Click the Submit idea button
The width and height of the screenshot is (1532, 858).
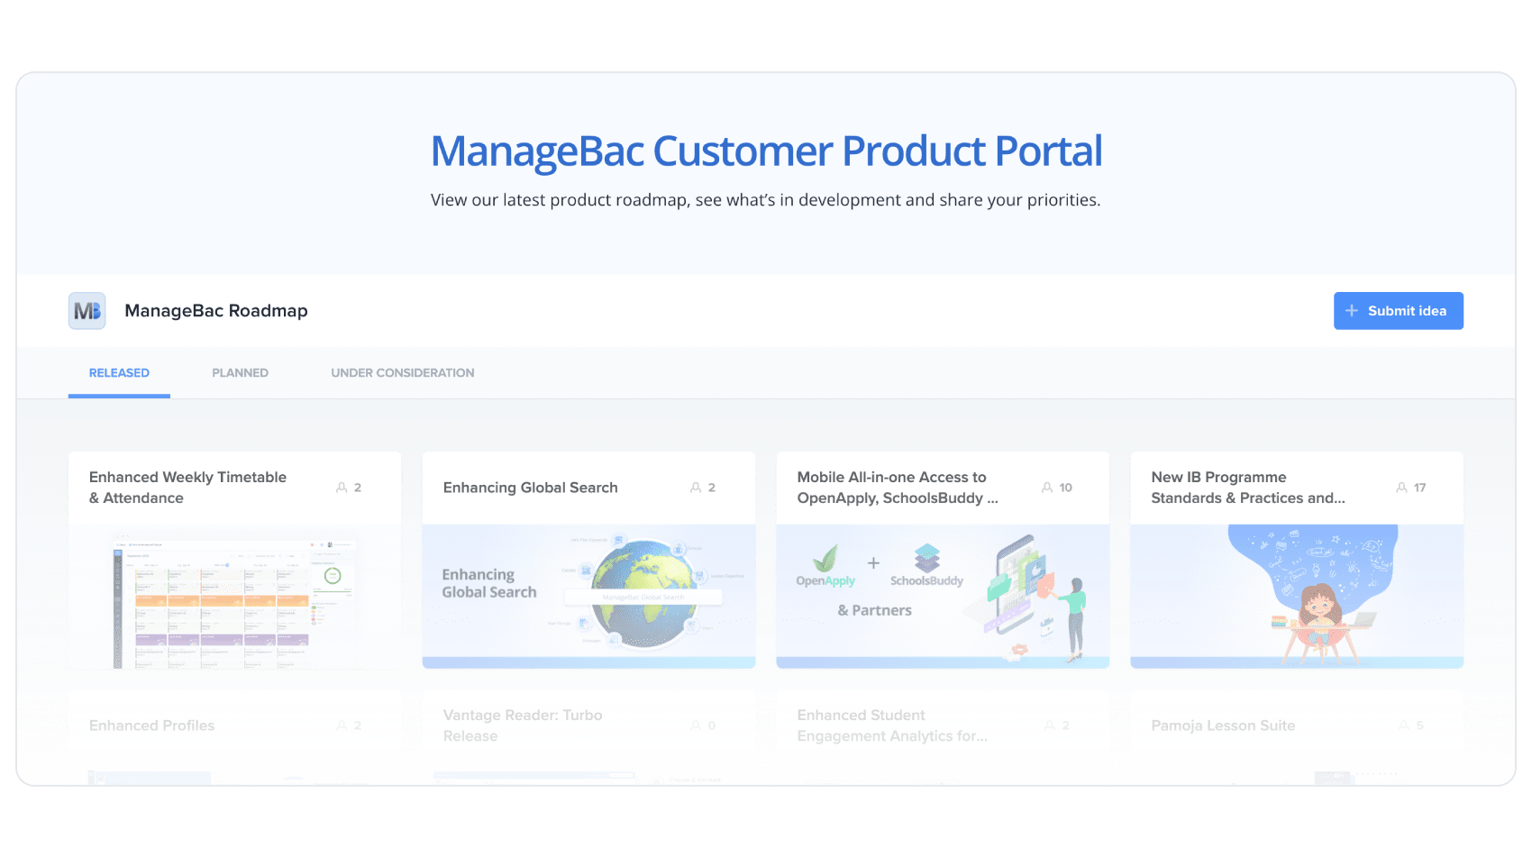1398,311
